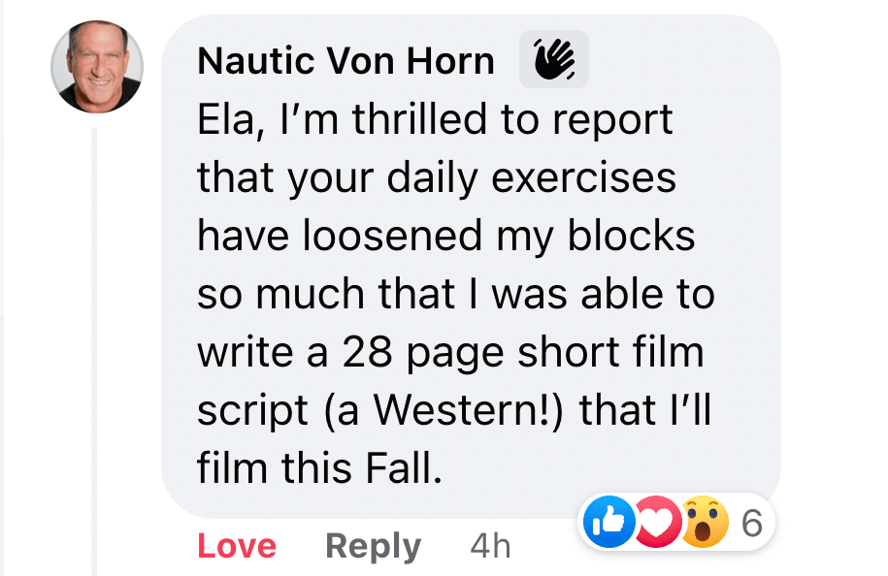The width and height of the screenshot is (888, 576).
Task: Click the waving hand badge icon
Action: coord(554,62)
